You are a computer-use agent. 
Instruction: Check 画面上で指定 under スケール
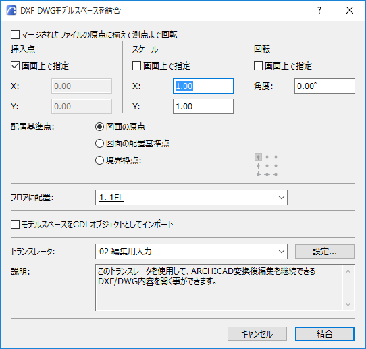137,66
